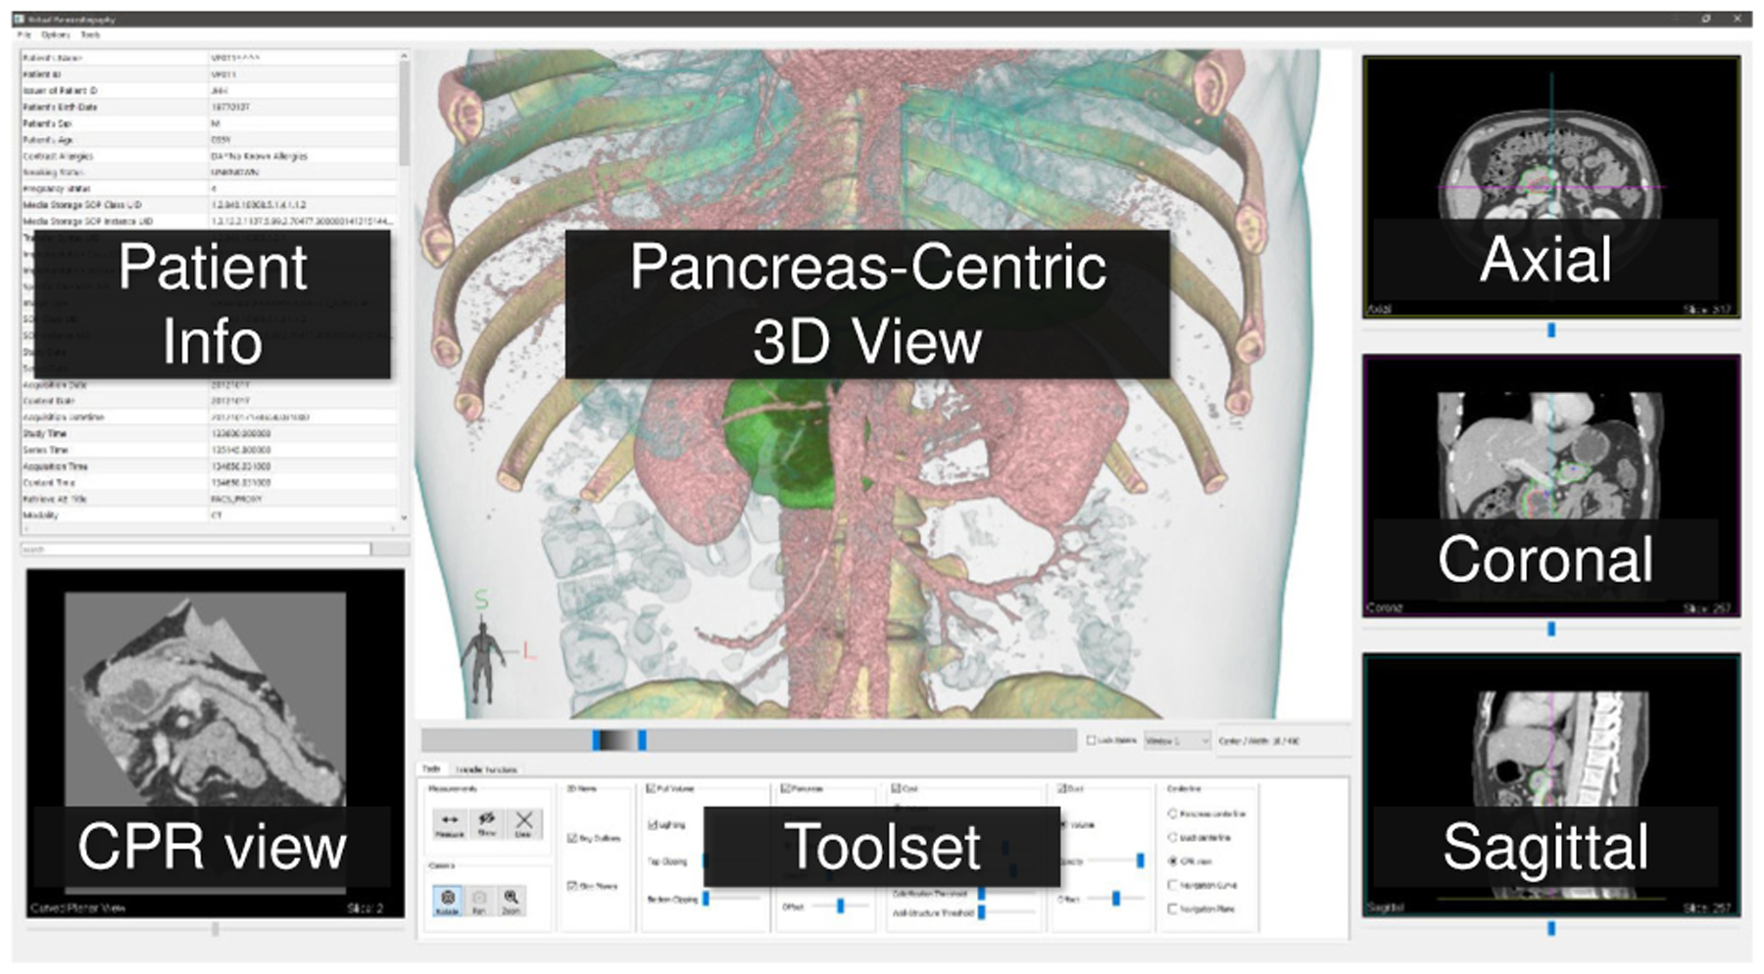Adjust the Duct Opacity slider
This screenshot has height=974, width=1764.
click(1140, 860)
